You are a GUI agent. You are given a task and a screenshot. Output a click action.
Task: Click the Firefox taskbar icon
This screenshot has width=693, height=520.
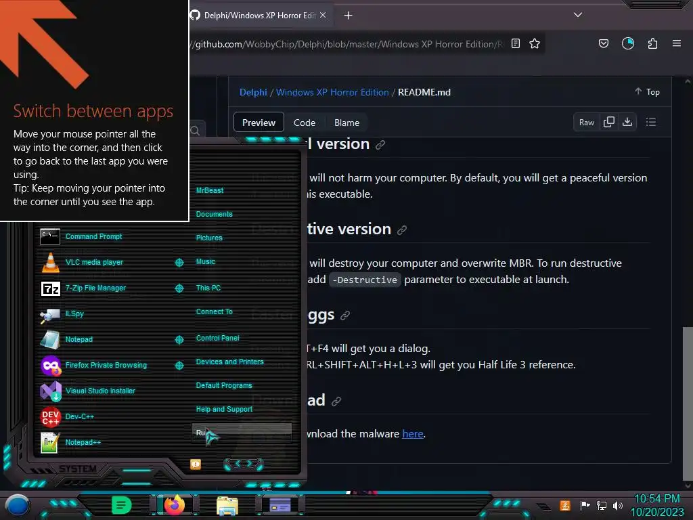[175, 505]
